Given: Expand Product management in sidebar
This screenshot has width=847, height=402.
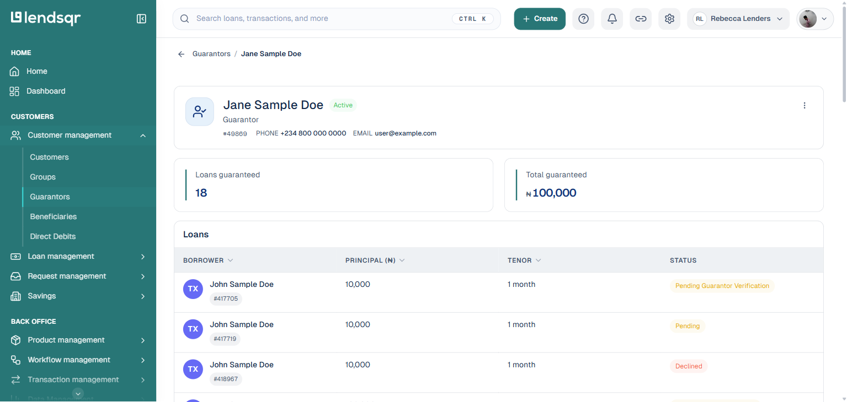Looking at the screenshot, I should (x=78, y=340).
